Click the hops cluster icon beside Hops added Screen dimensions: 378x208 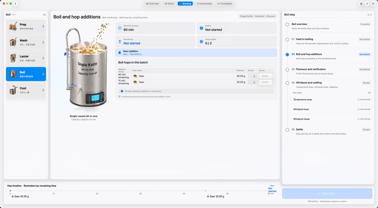tap(201, 42)
